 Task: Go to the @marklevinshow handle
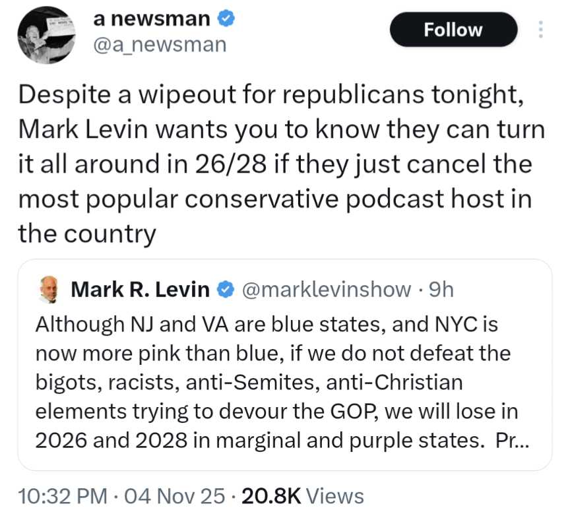click(327, 289)
